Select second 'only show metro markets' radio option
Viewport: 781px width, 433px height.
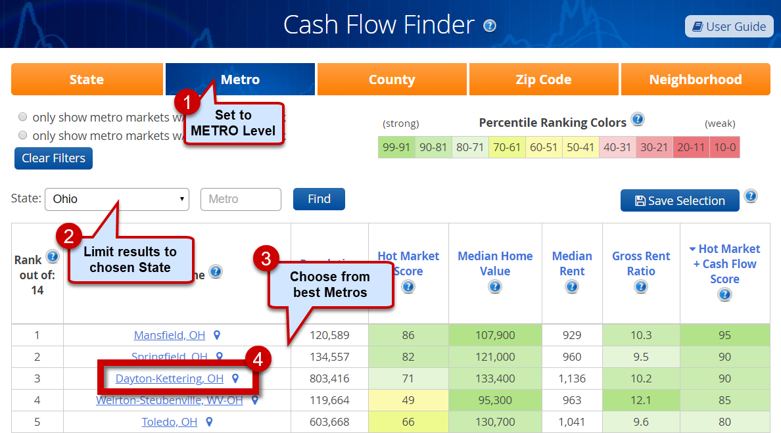click(22, 135)
